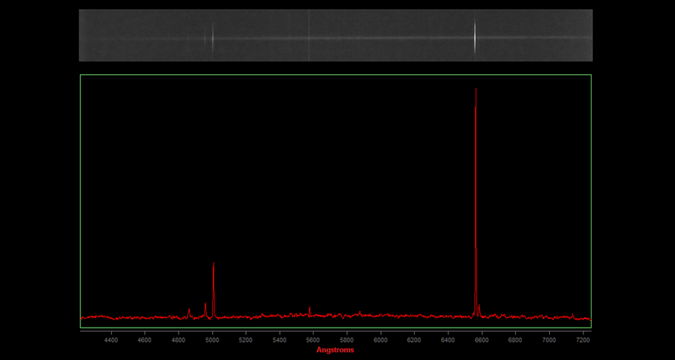Click the 7200 tick label at axis end
Viewport: 675px width, 360px height.
tap(583, 340)
